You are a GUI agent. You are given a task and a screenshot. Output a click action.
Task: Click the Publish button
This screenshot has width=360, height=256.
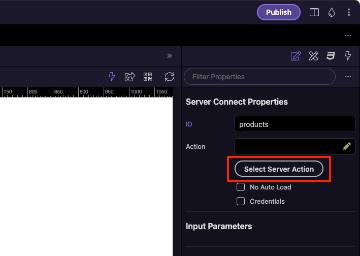click(x=279, y=12)
